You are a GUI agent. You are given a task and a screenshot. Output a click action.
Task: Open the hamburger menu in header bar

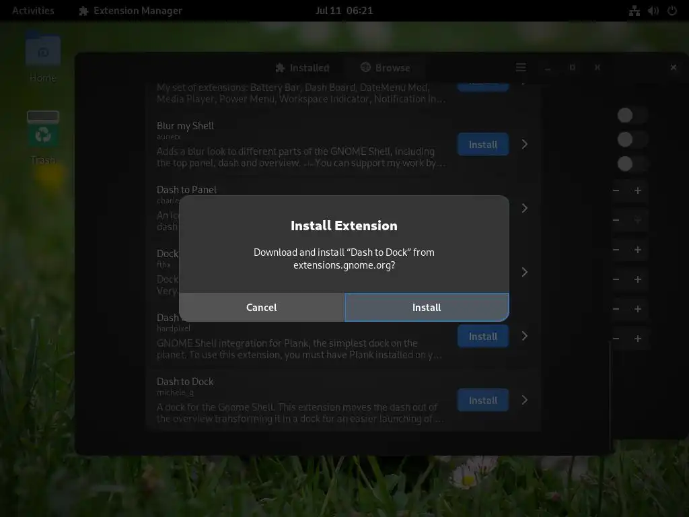click(521, 67)
